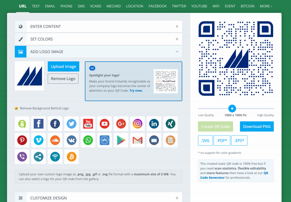The image size is (291, 202).
Task: Choose the square Facebook logo
Action: pos(39,124)
